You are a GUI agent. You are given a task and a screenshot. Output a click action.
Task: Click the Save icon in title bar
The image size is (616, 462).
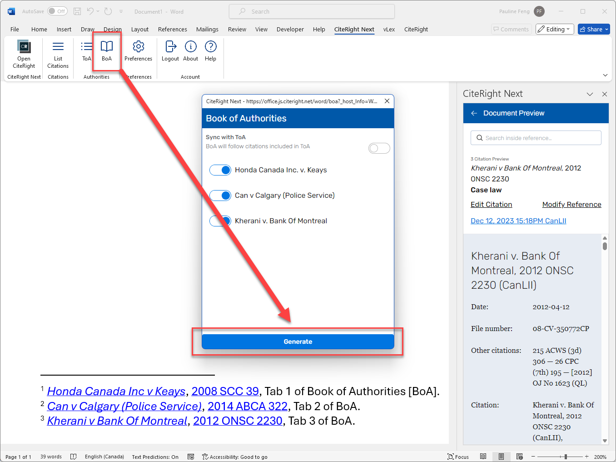[x=77, y=11]
